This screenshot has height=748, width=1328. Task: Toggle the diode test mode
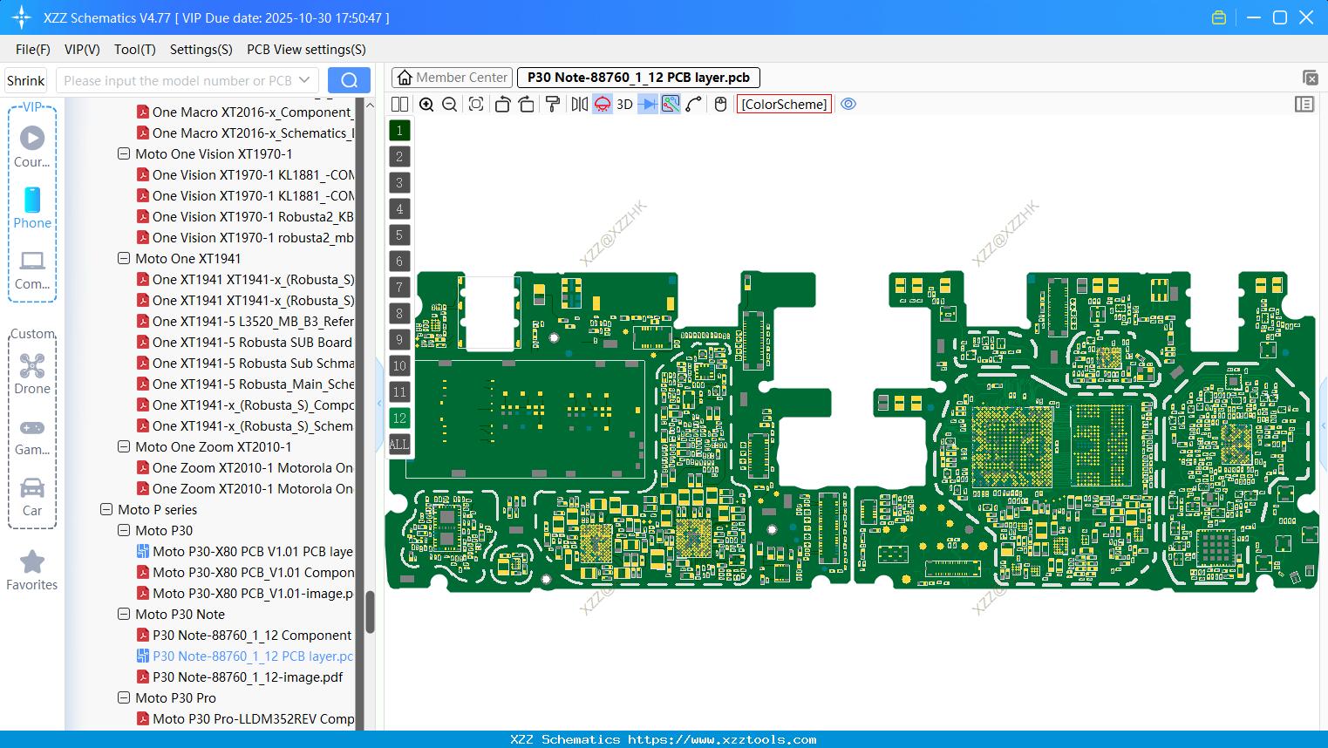[646, 104]
